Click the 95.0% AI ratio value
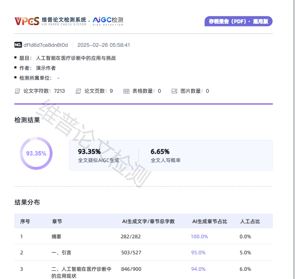Screen dimensions: 295x279 198,253
